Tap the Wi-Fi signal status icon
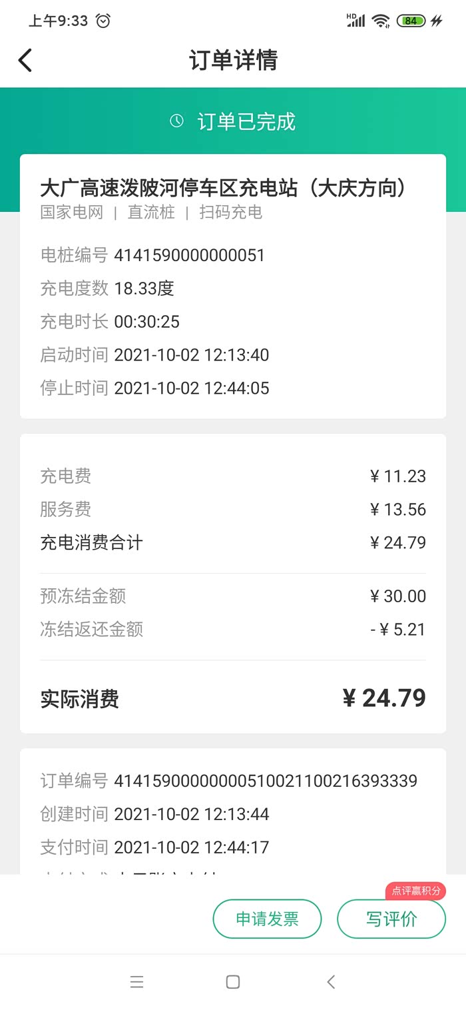Image resolution: width=466 pixels, height=1010 pixels. [x=381, y=21]
